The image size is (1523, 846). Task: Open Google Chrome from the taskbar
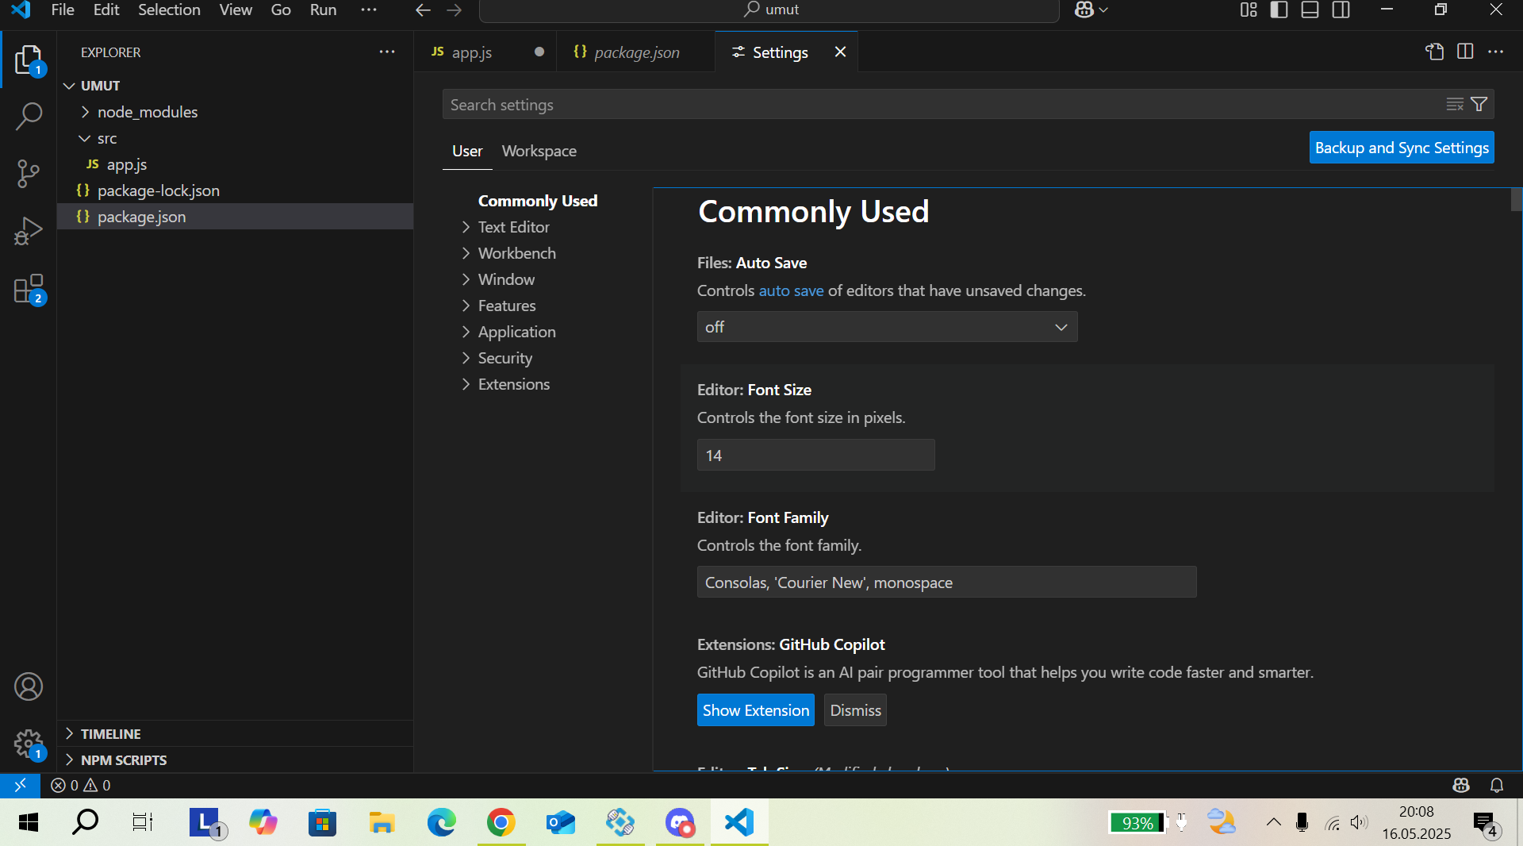[501, 822]
